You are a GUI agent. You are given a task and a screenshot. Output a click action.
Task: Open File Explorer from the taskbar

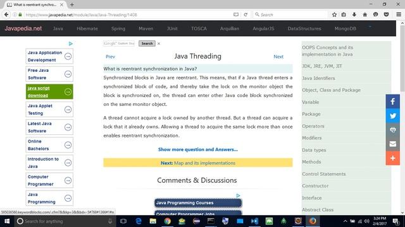coord(153,221)
